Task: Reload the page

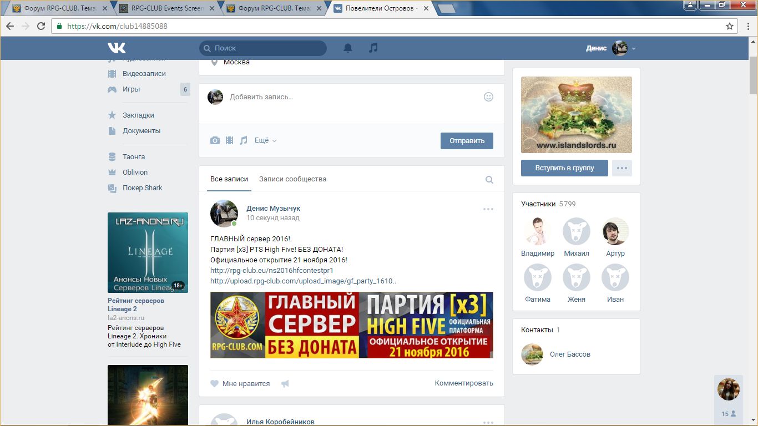Action: pyautogui.click(x=41, y=26)
